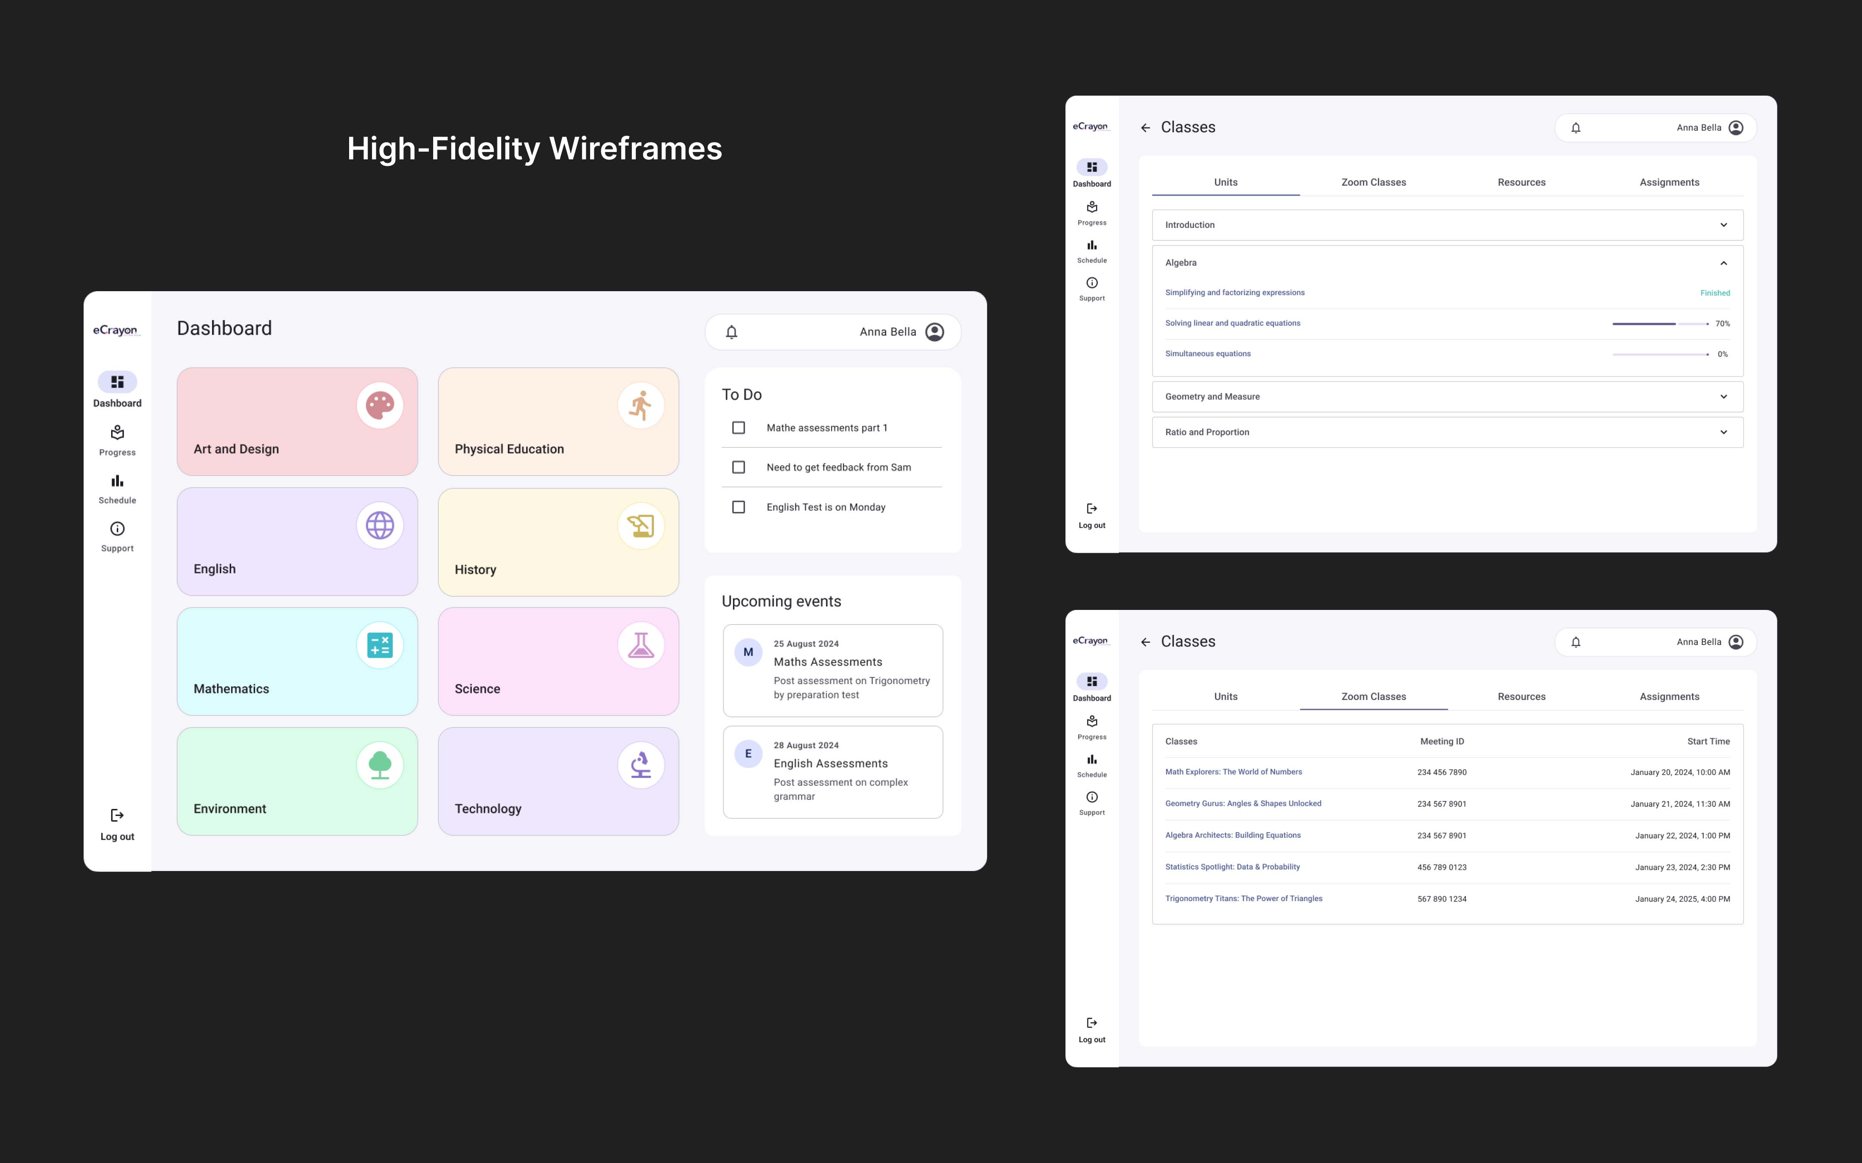
Task: Click the notification bell on the main Dashboard
Action: (x=732, y=332)
